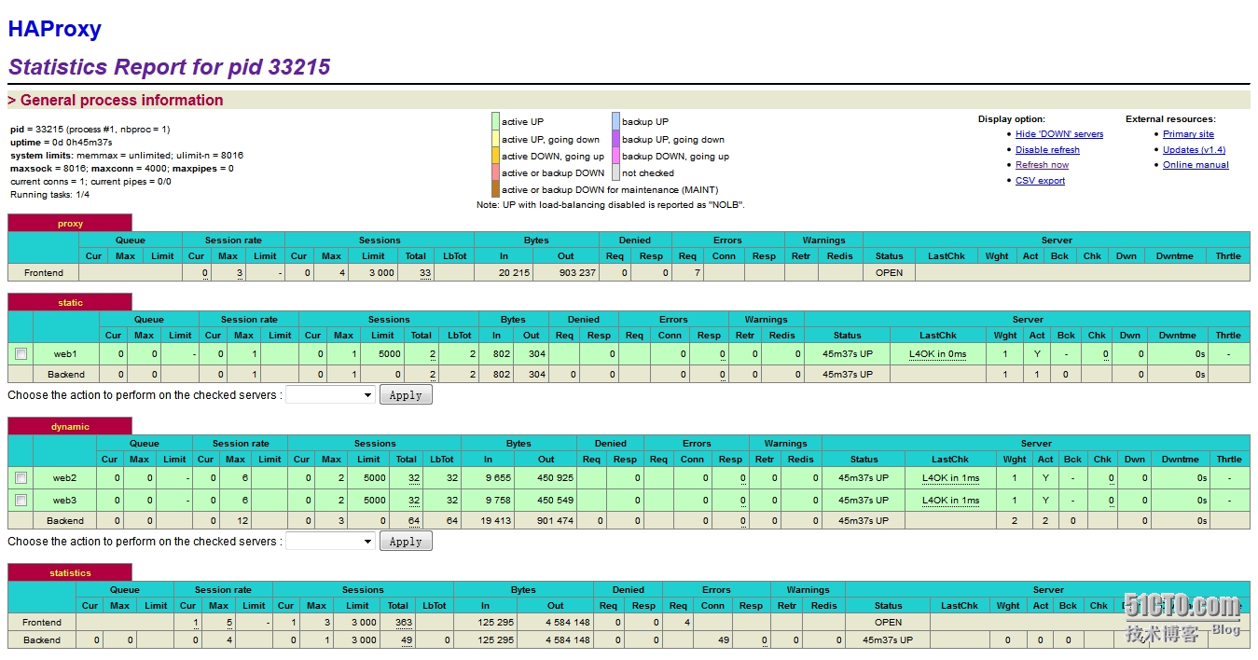1258x660 pixels.
Task: Open Updates (v1.4) link
Action: (1194, 150)
